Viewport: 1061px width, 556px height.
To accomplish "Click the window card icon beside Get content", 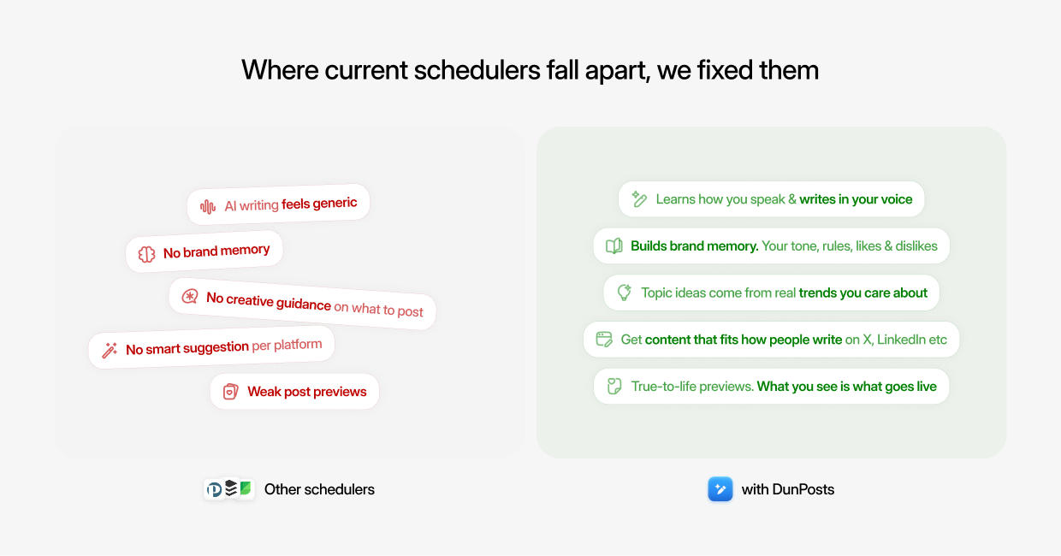I will pyautogui.click(x=604, y=340).
